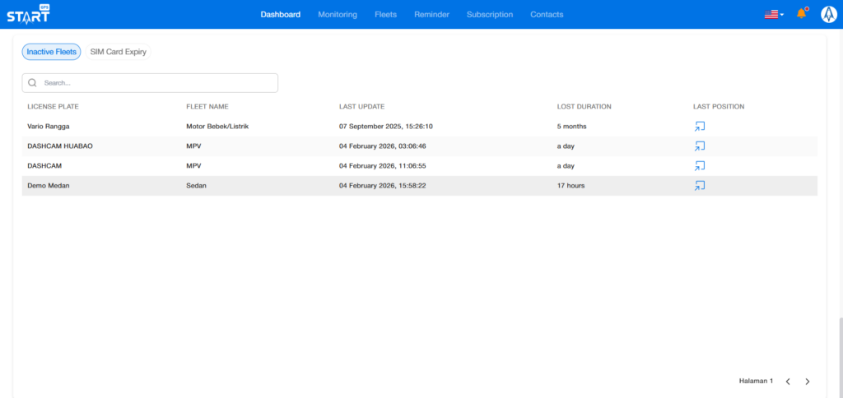
Task: Open the Monitoring menu
Action: (338, 15)
